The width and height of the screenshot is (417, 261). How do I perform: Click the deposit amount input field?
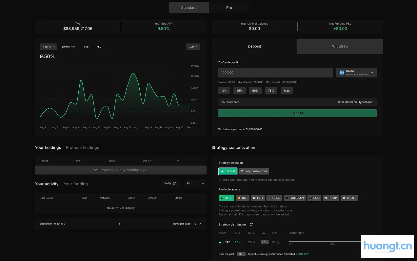pyautogui.click(x=275, y=73)
